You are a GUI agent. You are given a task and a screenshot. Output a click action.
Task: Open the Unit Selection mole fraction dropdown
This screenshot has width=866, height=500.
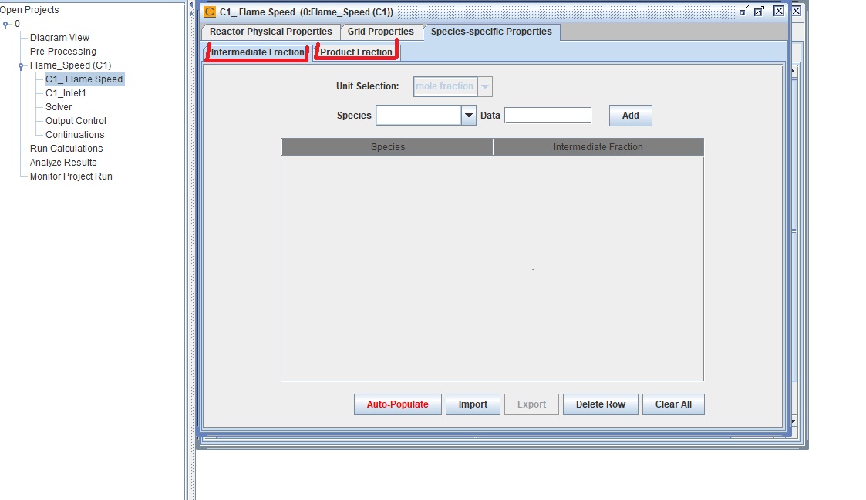485,86
